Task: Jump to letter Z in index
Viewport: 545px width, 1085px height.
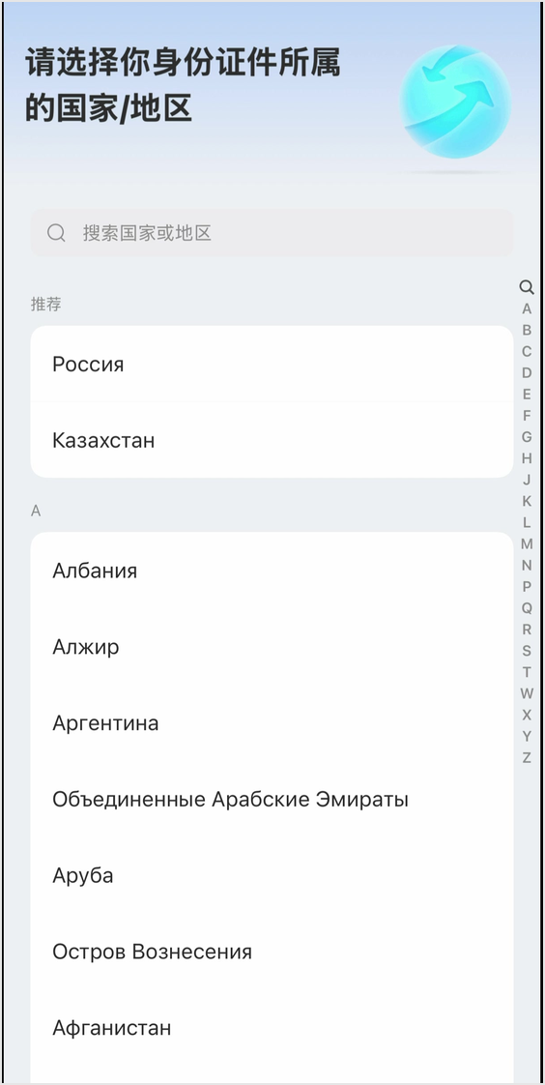Action: [527, 758]
